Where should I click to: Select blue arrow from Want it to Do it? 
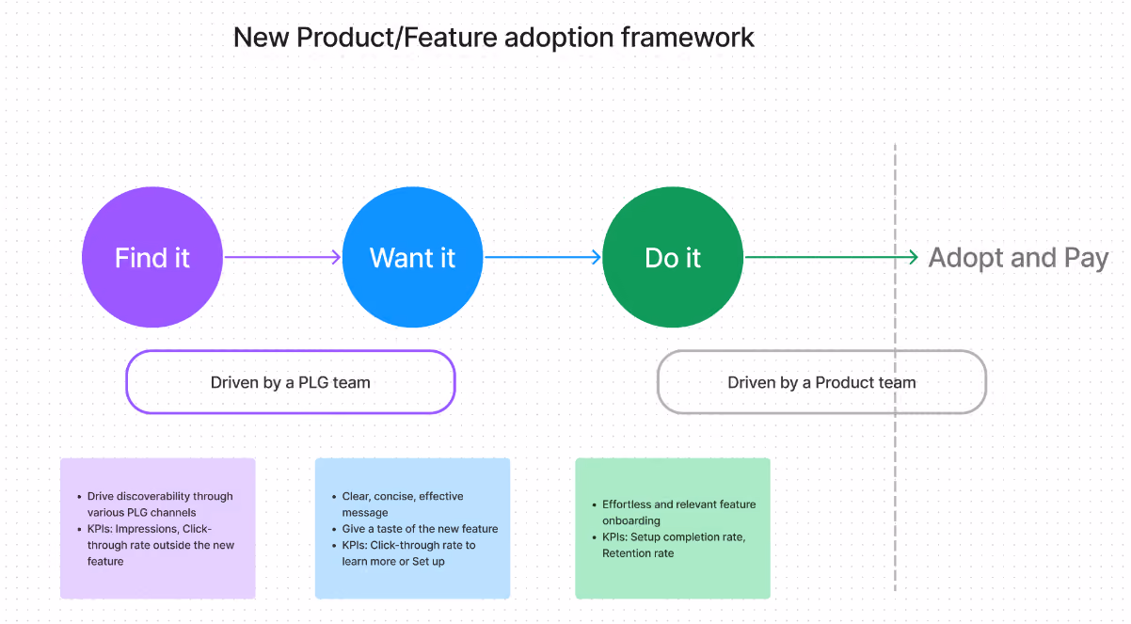coord(543,257)
